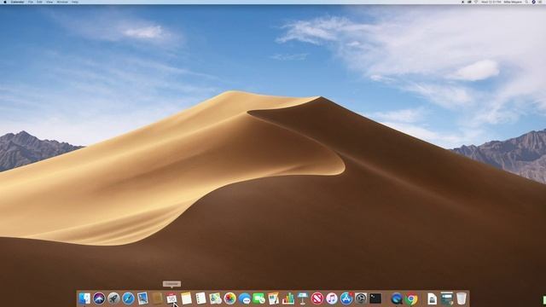Open Terminal black icon in Dock

coord(375,298)
